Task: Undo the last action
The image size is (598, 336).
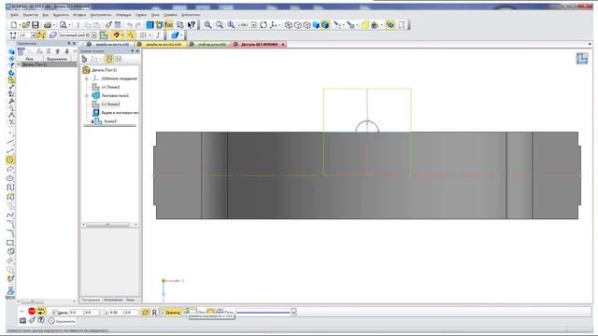Action: (x=130, y=25)
